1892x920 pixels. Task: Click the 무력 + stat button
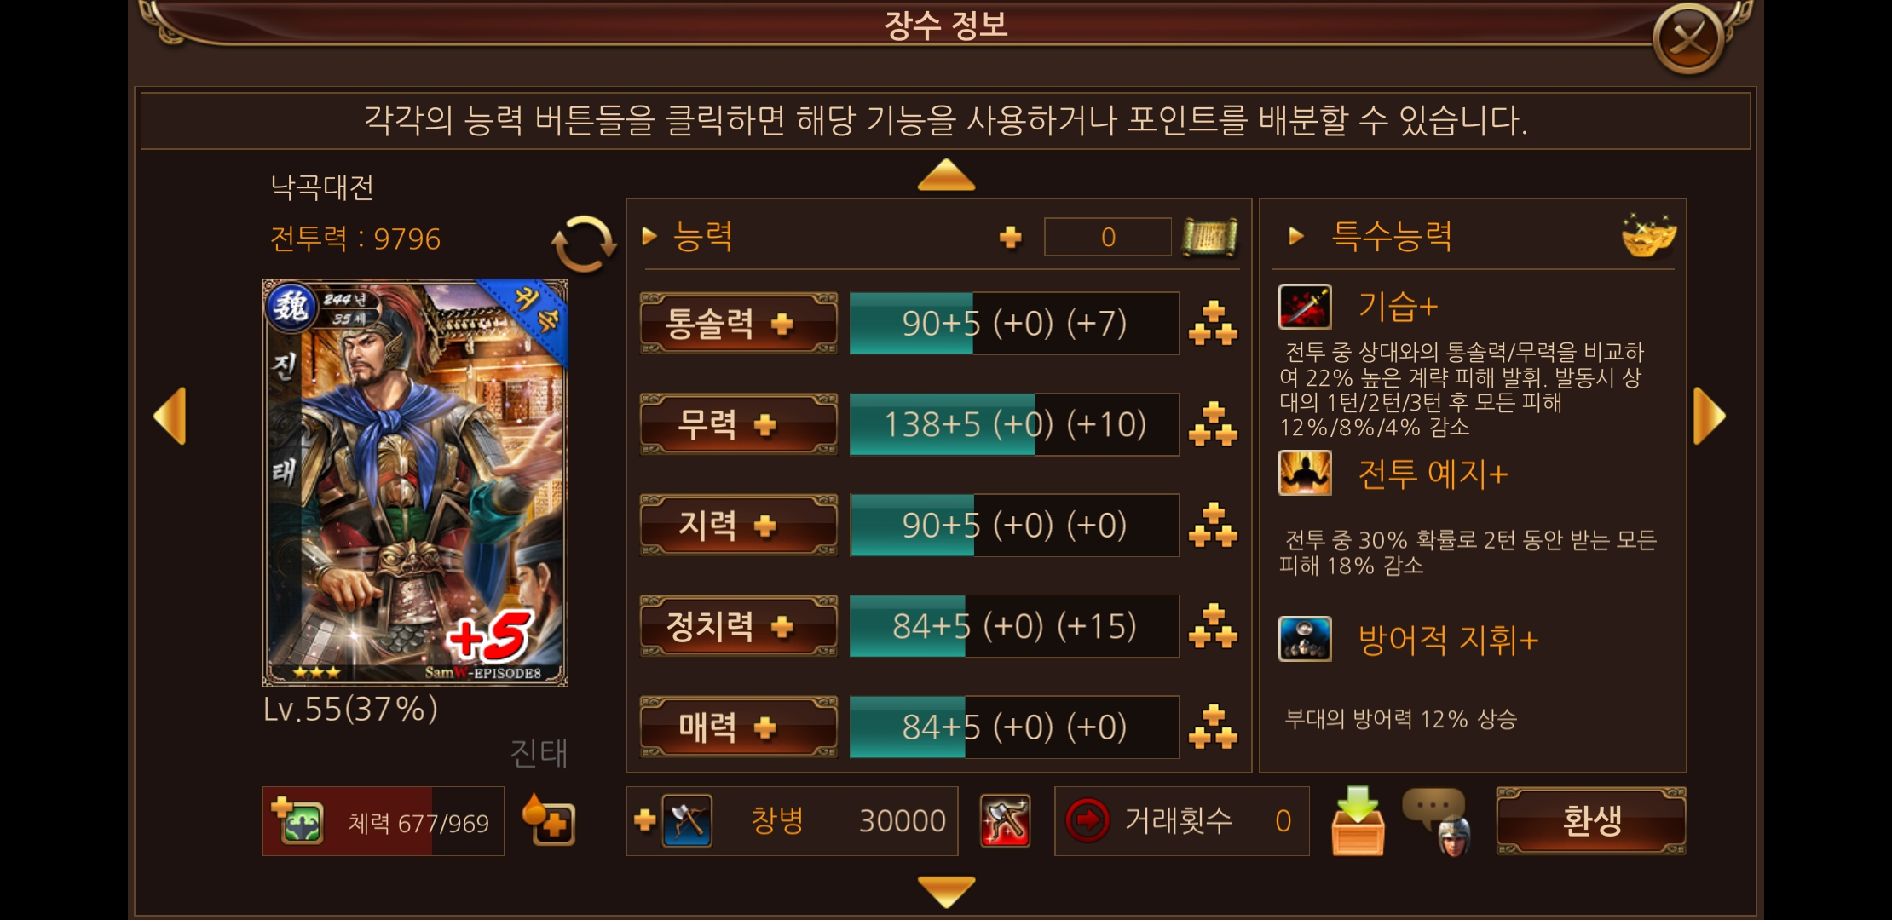point(738,424)
